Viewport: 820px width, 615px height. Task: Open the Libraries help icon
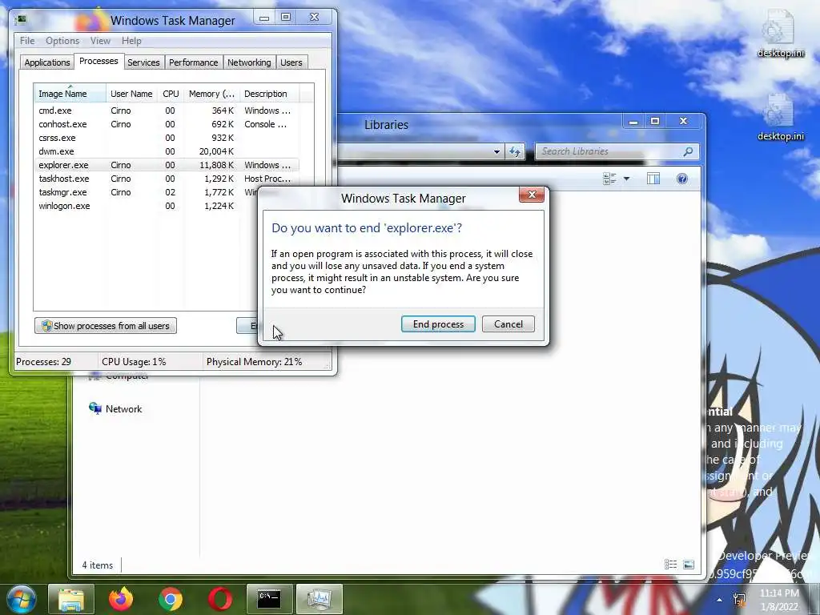(x=682, y=179)
